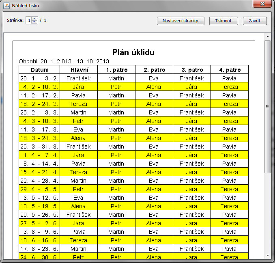
Task: Click Tereza in Hlavní, row 18. 2.
Action: click(x=78, y=104)
